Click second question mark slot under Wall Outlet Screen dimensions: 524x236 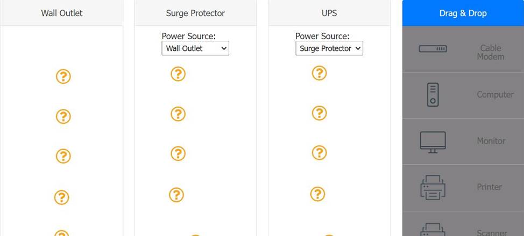(x=63, y=116)
